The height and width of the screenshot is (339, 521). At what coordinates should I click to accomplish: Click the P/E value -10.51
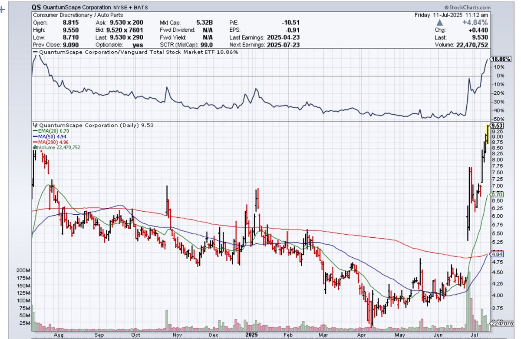[x=291, y=22]
